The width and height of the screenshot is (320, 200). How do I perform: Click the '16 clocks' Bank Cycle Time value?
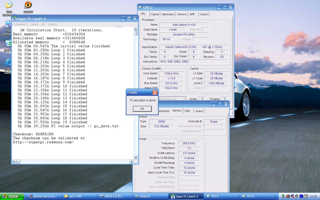[x=189, y=172]
